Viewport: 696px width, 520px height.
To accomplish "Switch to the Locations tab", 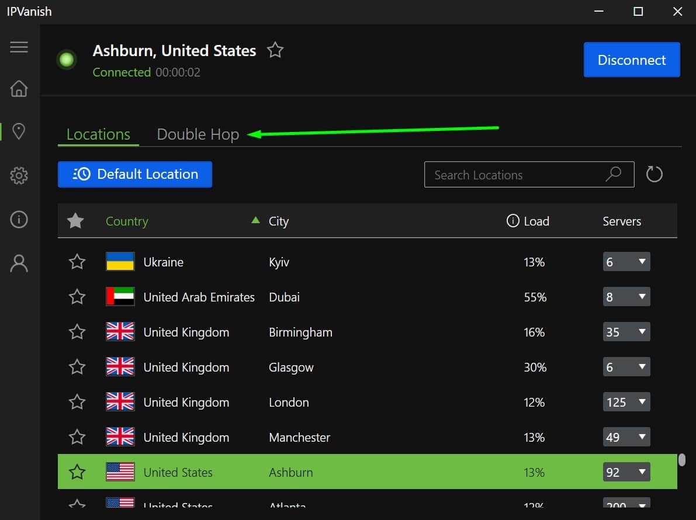I will (98, 134).
